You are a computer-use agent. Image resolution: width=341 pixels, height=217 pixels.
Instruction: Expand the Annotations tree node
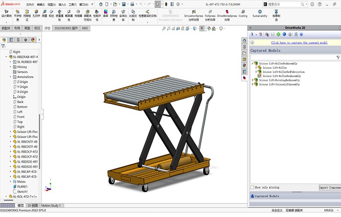[x=10, y=77]
